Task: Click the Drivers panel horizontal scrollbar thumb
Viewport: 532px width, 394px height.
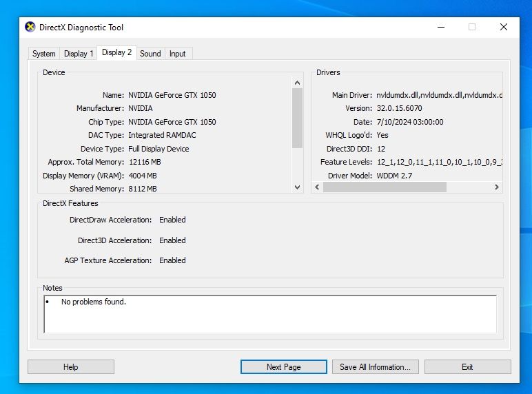Action: (x=385, y=187)
